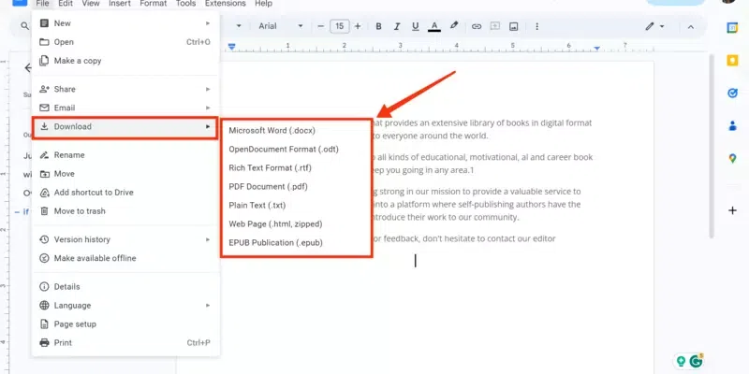This screenshot has width=749, height=374.
Task: Select Move in the File menu
Action: click(125, 174)
